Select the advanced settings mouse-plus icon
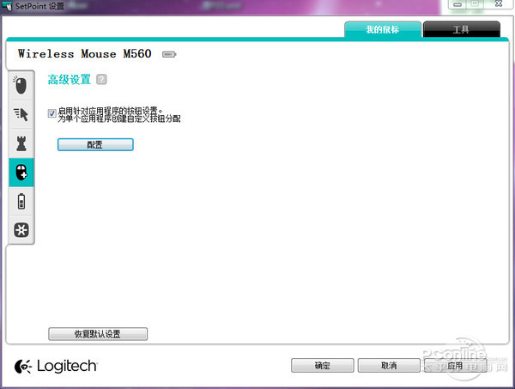This screenshot has width=515, height=389. (x=21, y=172)
